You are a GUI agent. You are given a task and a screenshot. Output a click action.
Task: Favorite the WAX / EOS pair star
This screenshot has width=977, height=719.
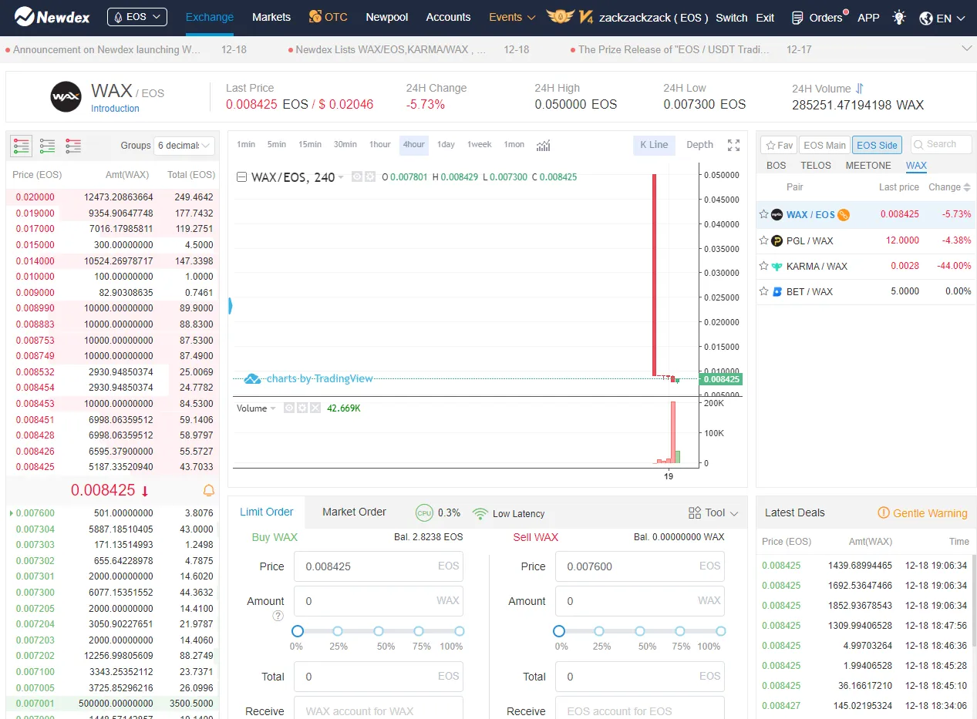click(x=764, y=215)
